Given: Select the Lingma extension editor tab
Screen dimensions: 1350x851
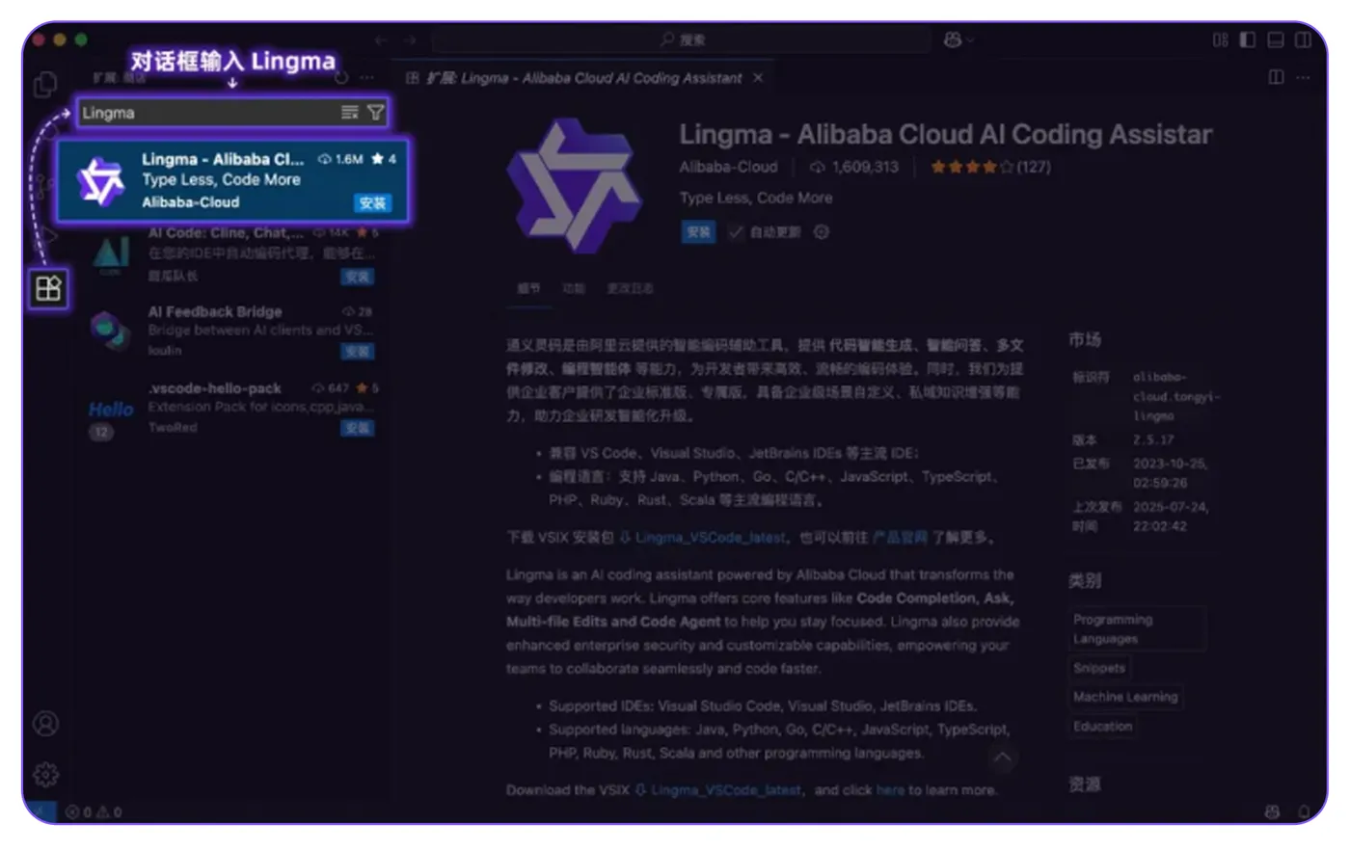Looking at the screenshot, I should (x=584, y=78).
